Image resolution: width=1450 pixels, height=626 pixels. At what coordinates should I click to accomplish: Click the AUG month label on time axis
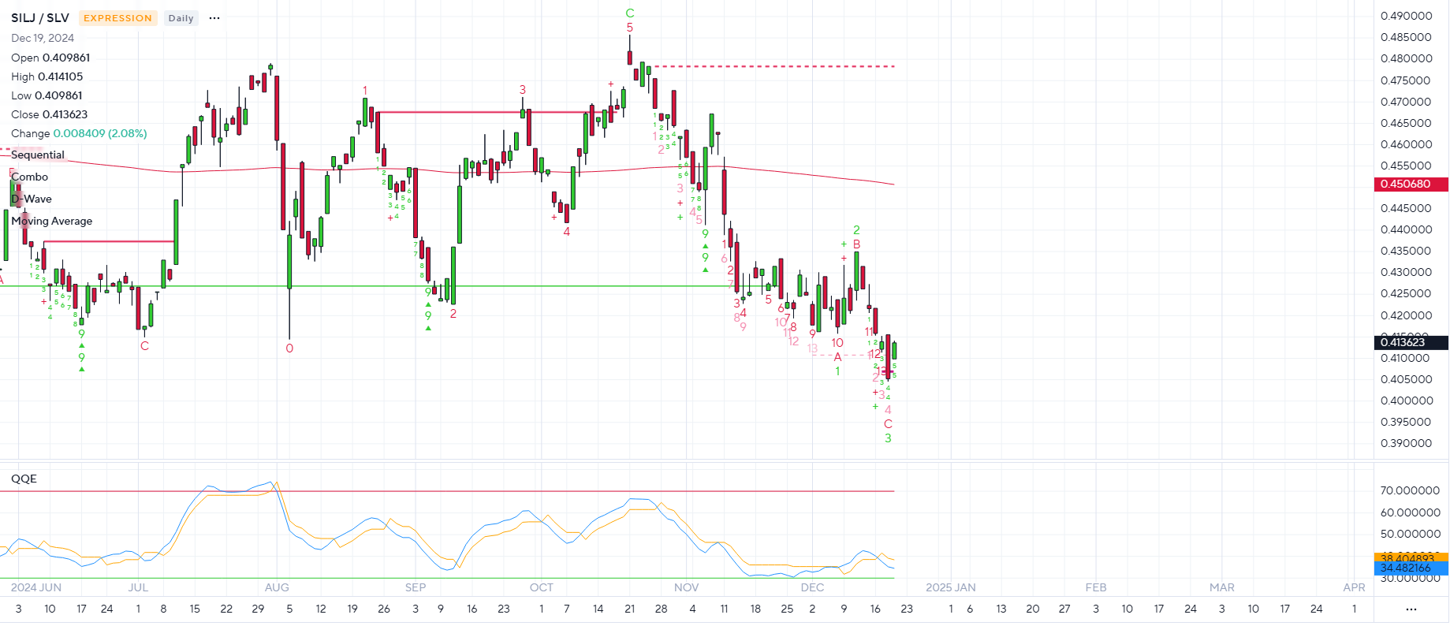pos(277,588)
